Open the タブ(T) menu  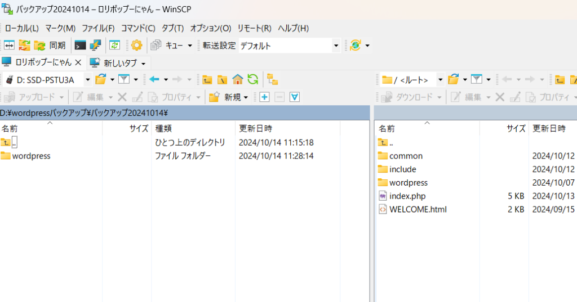(172, 28)
